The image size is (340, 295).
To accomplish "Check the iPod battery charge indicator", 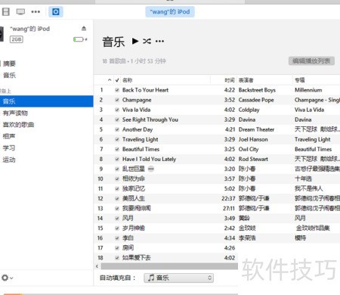I will [80, 39].
